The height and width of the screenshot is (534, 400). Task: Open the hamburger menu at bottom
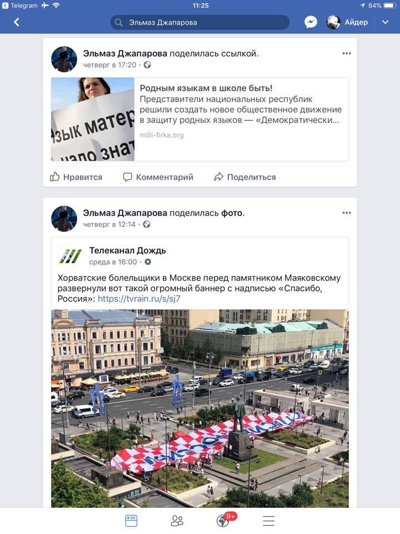point(268,521)
